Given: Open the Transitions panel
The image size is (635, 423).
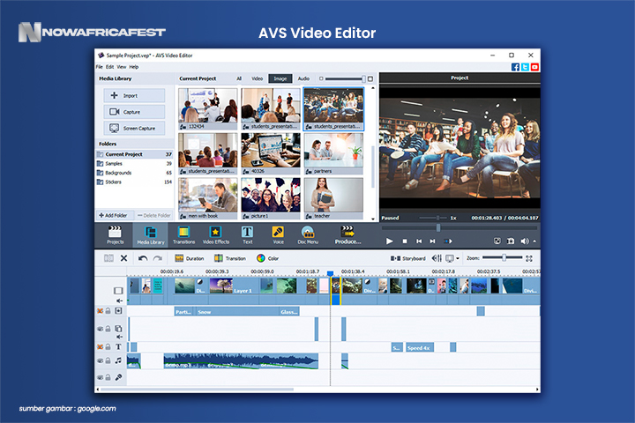Looking at the screenshot, I should tap(183, 235).
